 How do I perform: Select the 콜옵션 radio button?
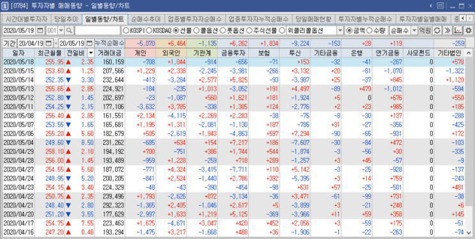coord(196,30)
